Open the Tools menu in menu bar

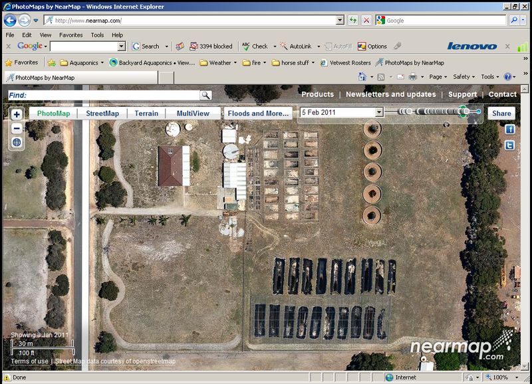pyautogui.click(x=97, y=35)
